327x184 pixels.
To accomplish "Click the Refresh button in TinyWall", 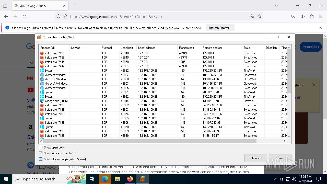I will pos(255,158).
